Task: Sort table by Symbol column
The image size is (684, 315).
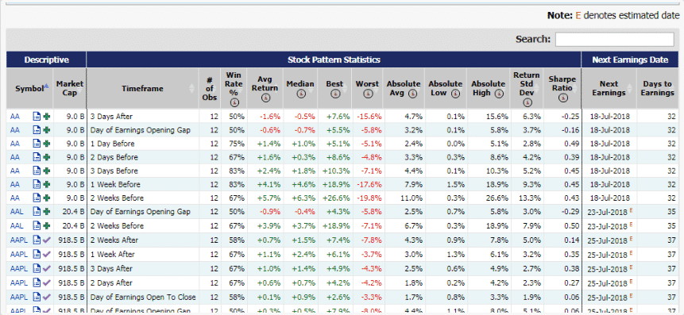Action: tap(29, 88)
